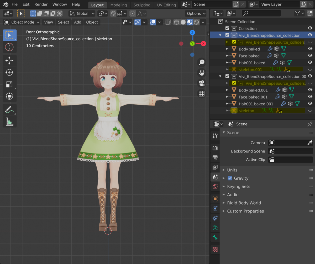This screenshot has height=264, width=315.
Task: Uncheck the Vivi_BlendShapeSource_collection.00 checkbox
Action: coord(227,77)
